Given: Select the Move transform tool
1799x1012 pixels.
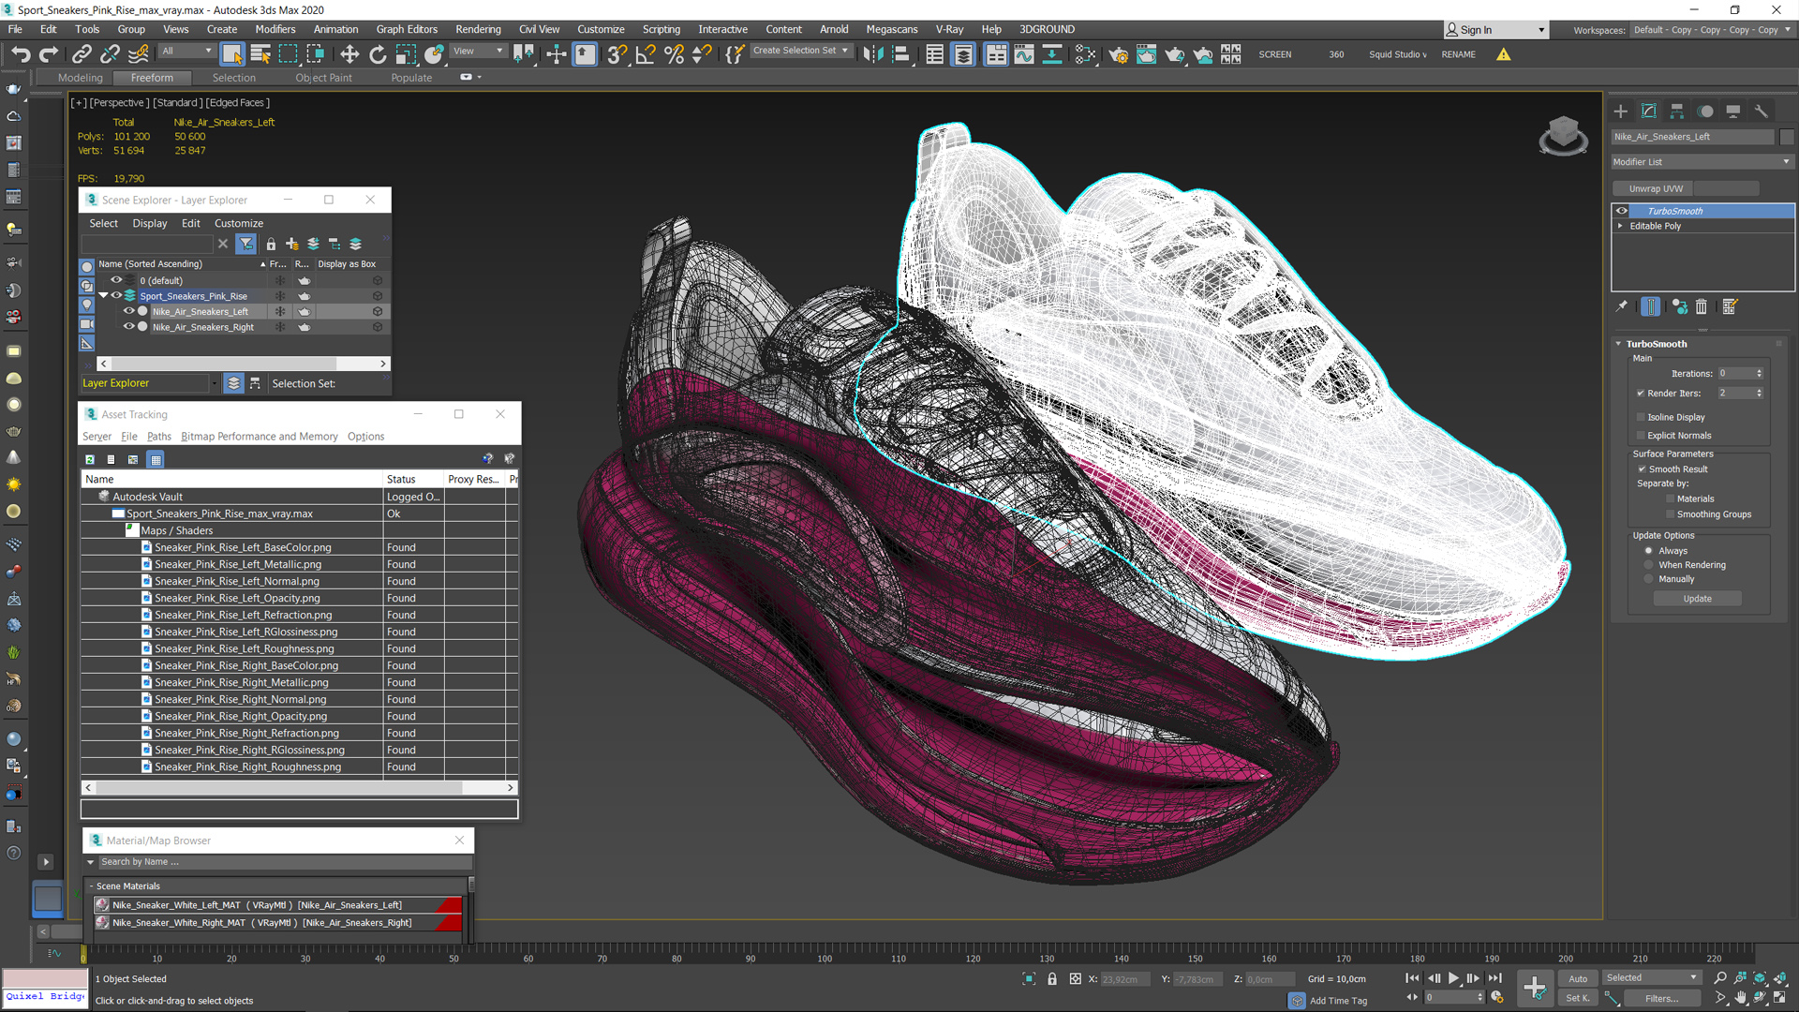Looking at the screenshot, I should tap(349, 54).
